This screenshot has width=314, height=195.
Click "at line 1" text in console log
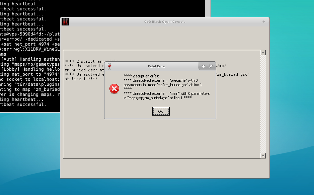point(76,79)
